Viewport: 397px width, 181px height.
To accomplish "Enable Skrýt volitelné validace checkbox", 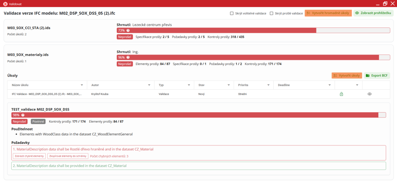I will coord(232,13).
